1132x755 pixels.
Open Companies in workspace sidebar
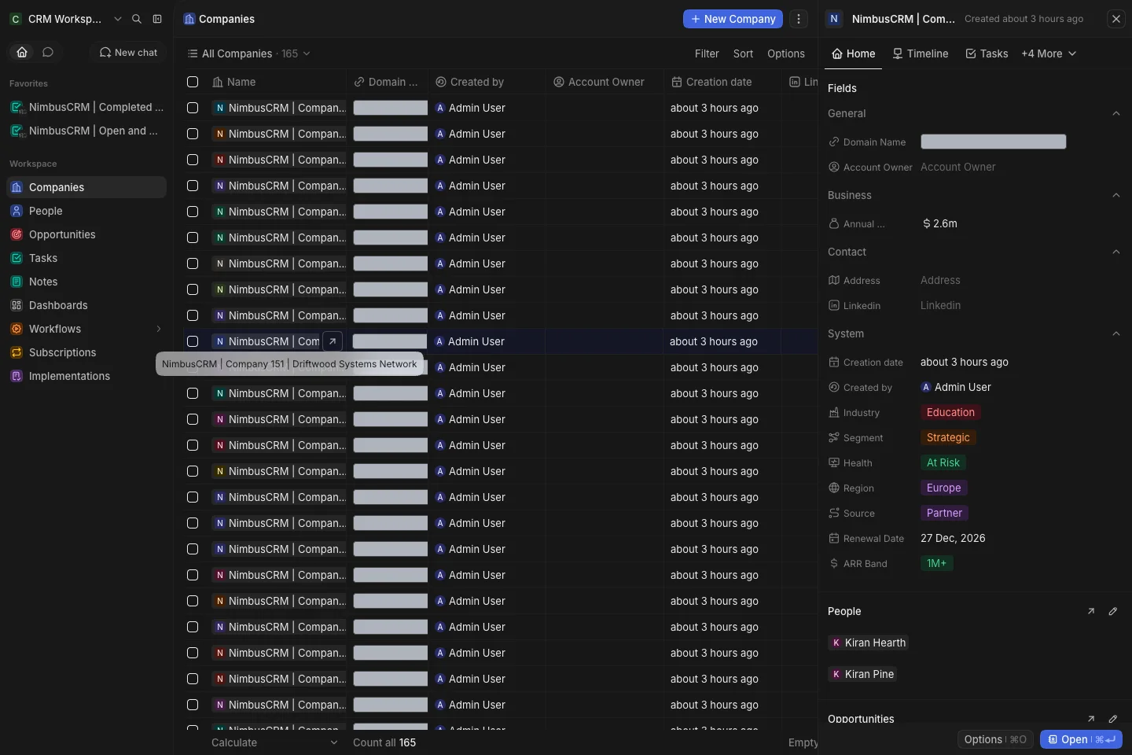(86, 187)
